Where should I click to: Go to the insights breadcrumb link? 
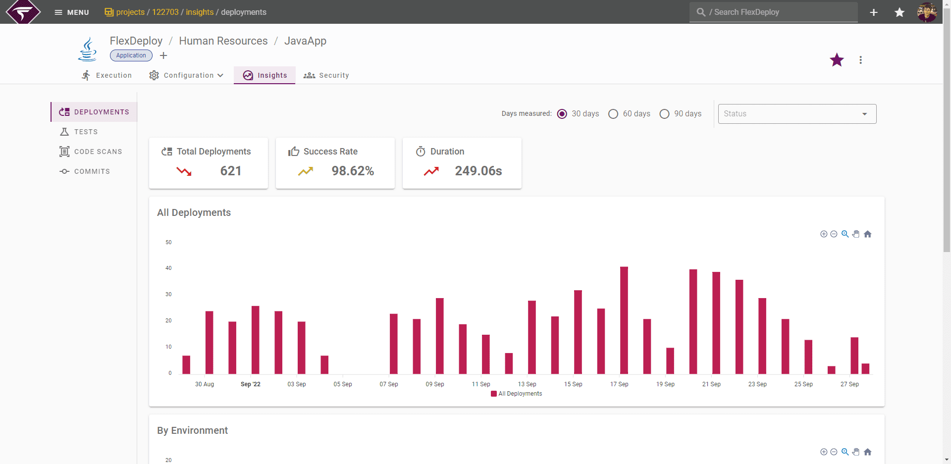coord(200,12)
